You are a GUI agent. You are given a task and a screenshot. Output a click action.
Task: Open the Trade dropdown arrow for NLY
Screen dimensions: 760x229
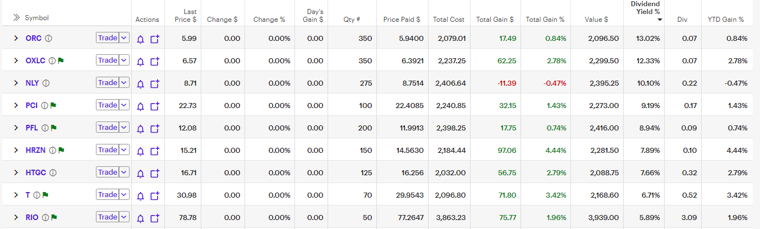[x=124, y=83]
